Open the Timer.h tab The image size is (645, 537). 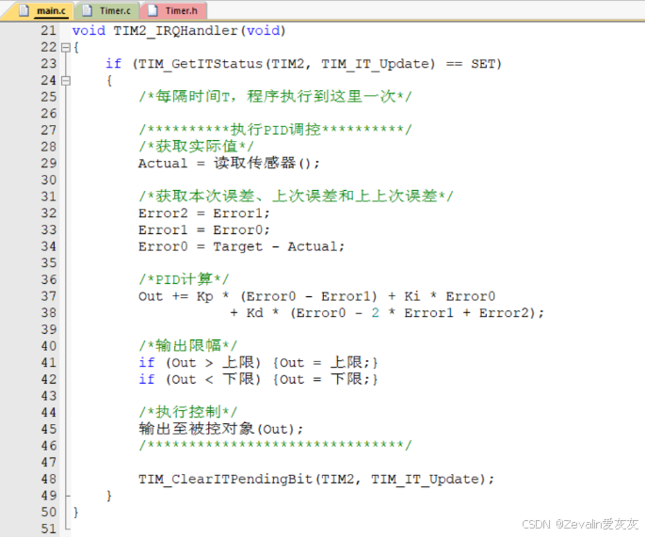click(x=173, y=10)
